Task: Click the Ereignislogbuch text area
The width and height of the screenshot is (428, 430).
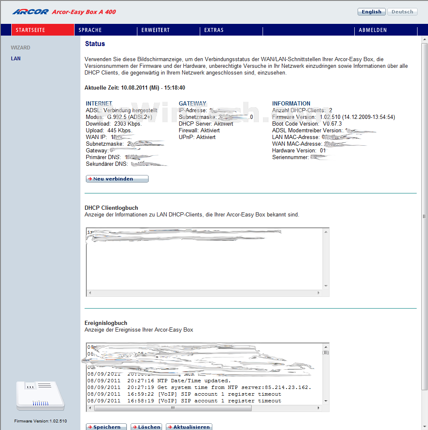Action: pos(205,374)
